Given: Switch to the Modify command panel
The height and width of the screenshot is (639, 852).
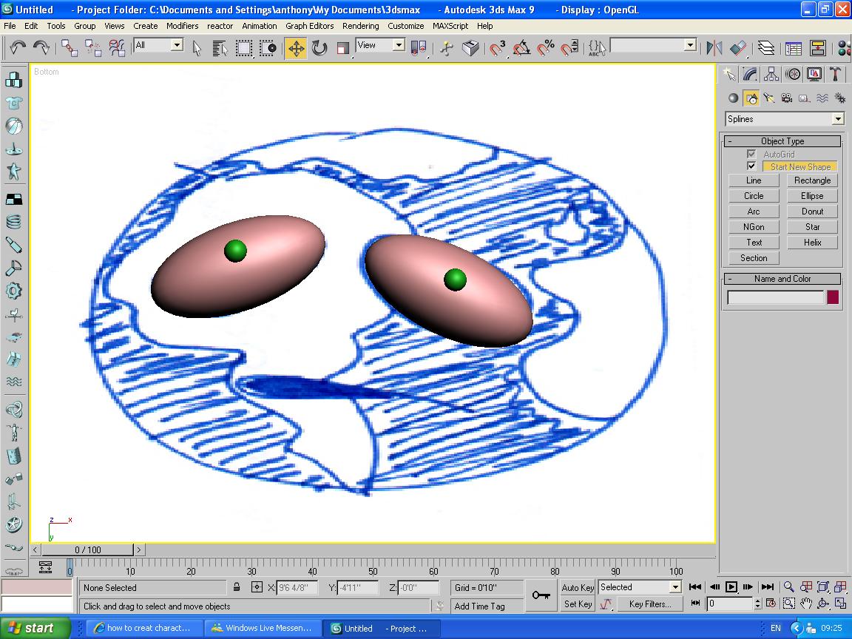Looking at the screenshot, I should tap(751, 74).
